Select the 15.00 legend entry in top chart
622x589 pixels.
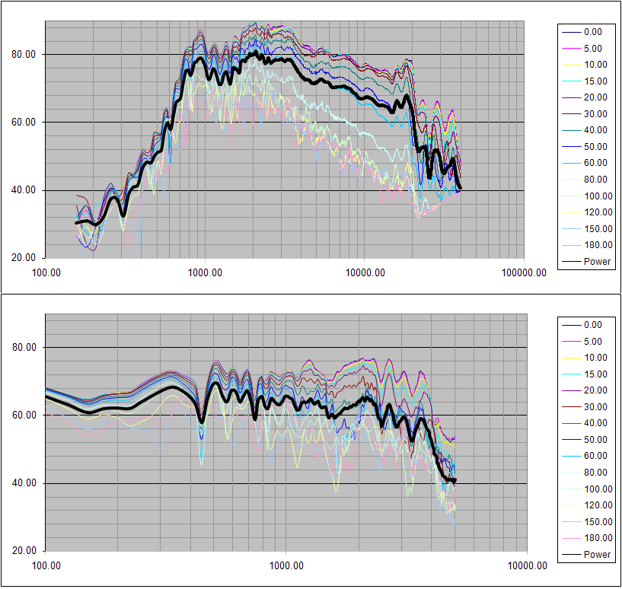585,81
